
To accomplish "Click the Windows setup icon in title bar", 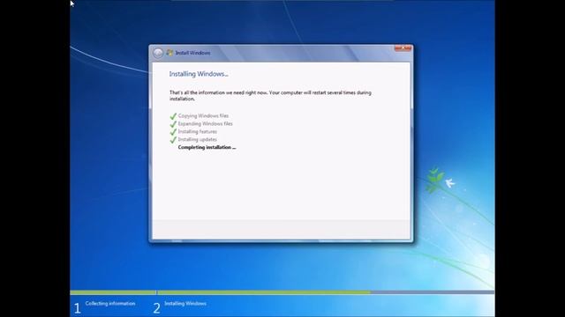I will tap(169, 53).
